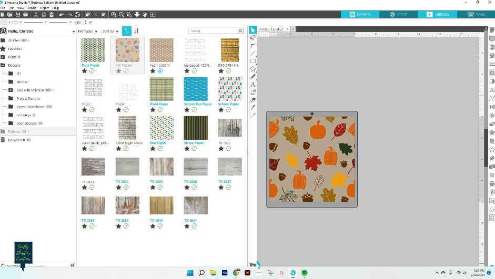Click the Open file icon
The height and width of the screenshot is (279, 495).
coord(10,15)
